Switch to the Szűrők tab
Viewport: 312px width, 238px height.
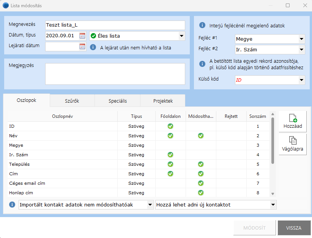coord(72,101)
